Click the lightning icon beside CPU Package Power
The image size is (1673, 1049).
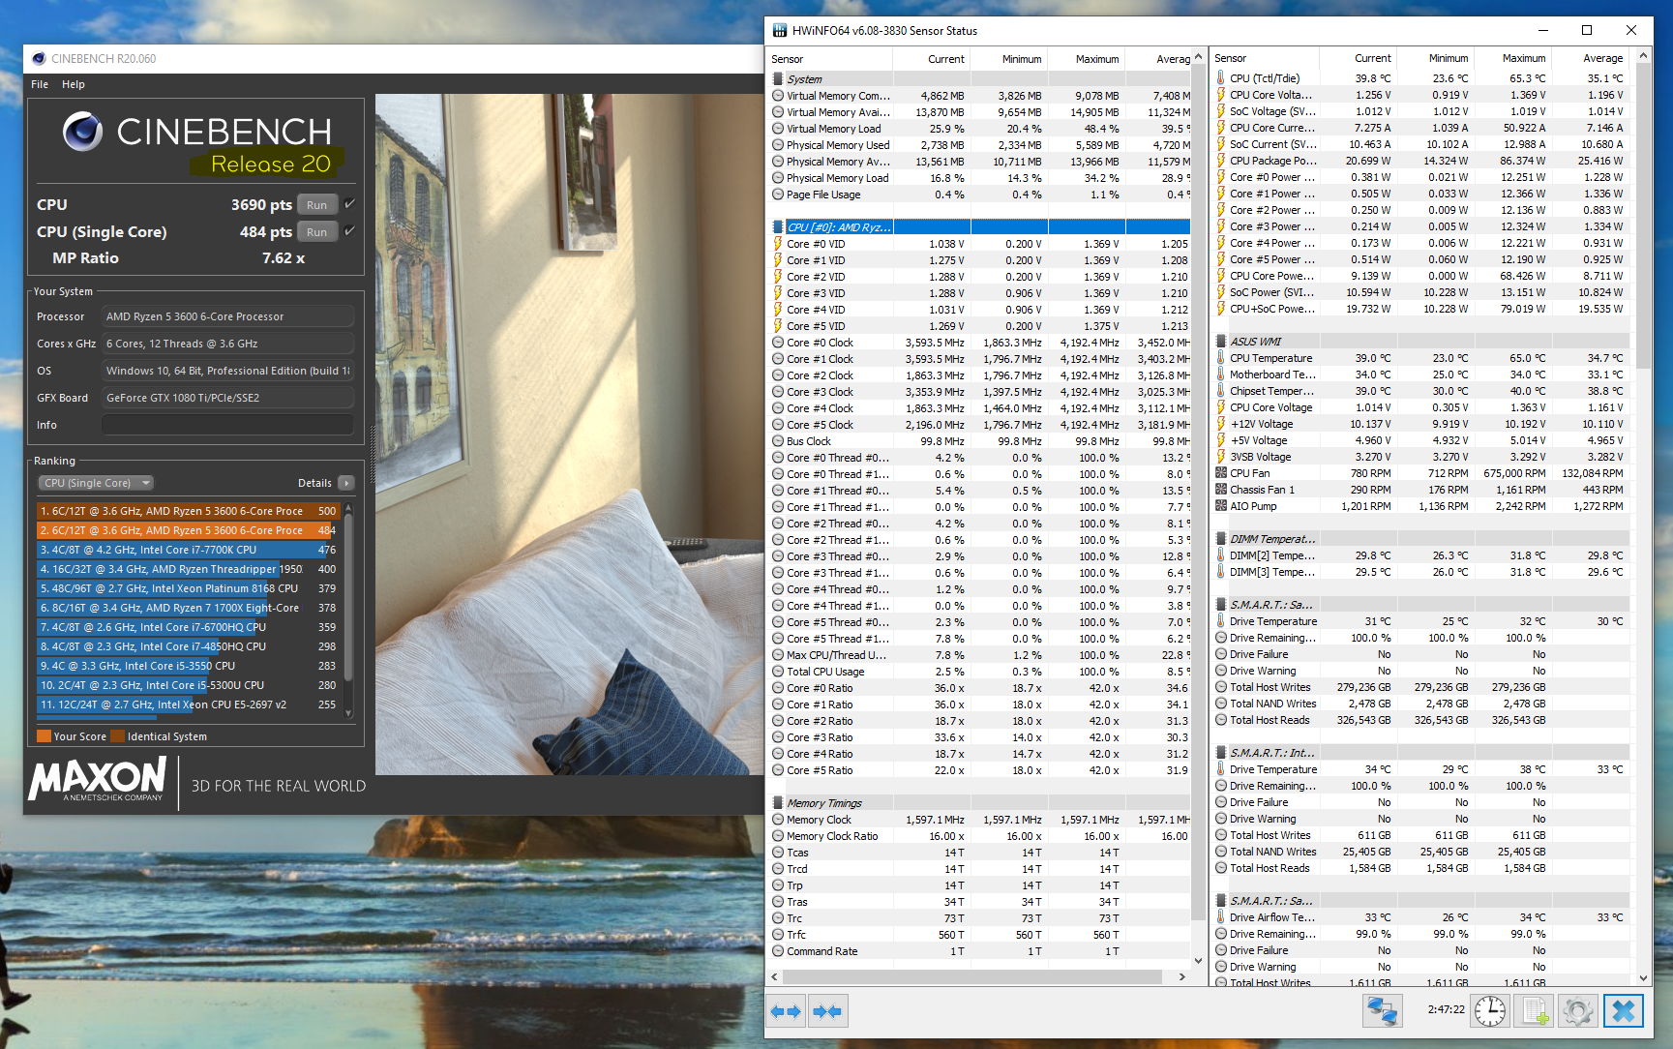pyautogui.click(x=1221, y=161)
